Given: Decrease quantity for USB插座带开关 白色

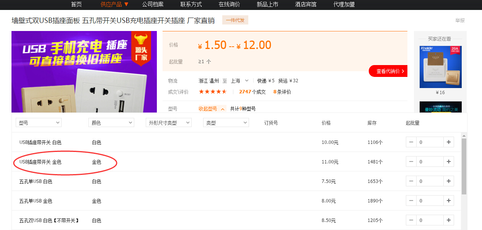Looking at the screenshot, I should 411,142.
